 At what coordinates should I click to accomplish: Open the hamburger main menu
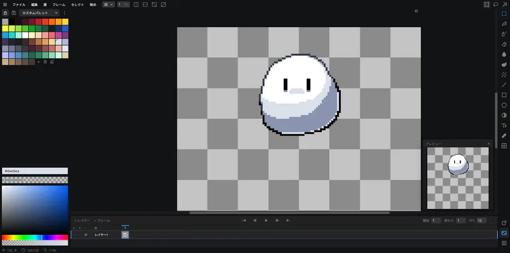[5, 5]
